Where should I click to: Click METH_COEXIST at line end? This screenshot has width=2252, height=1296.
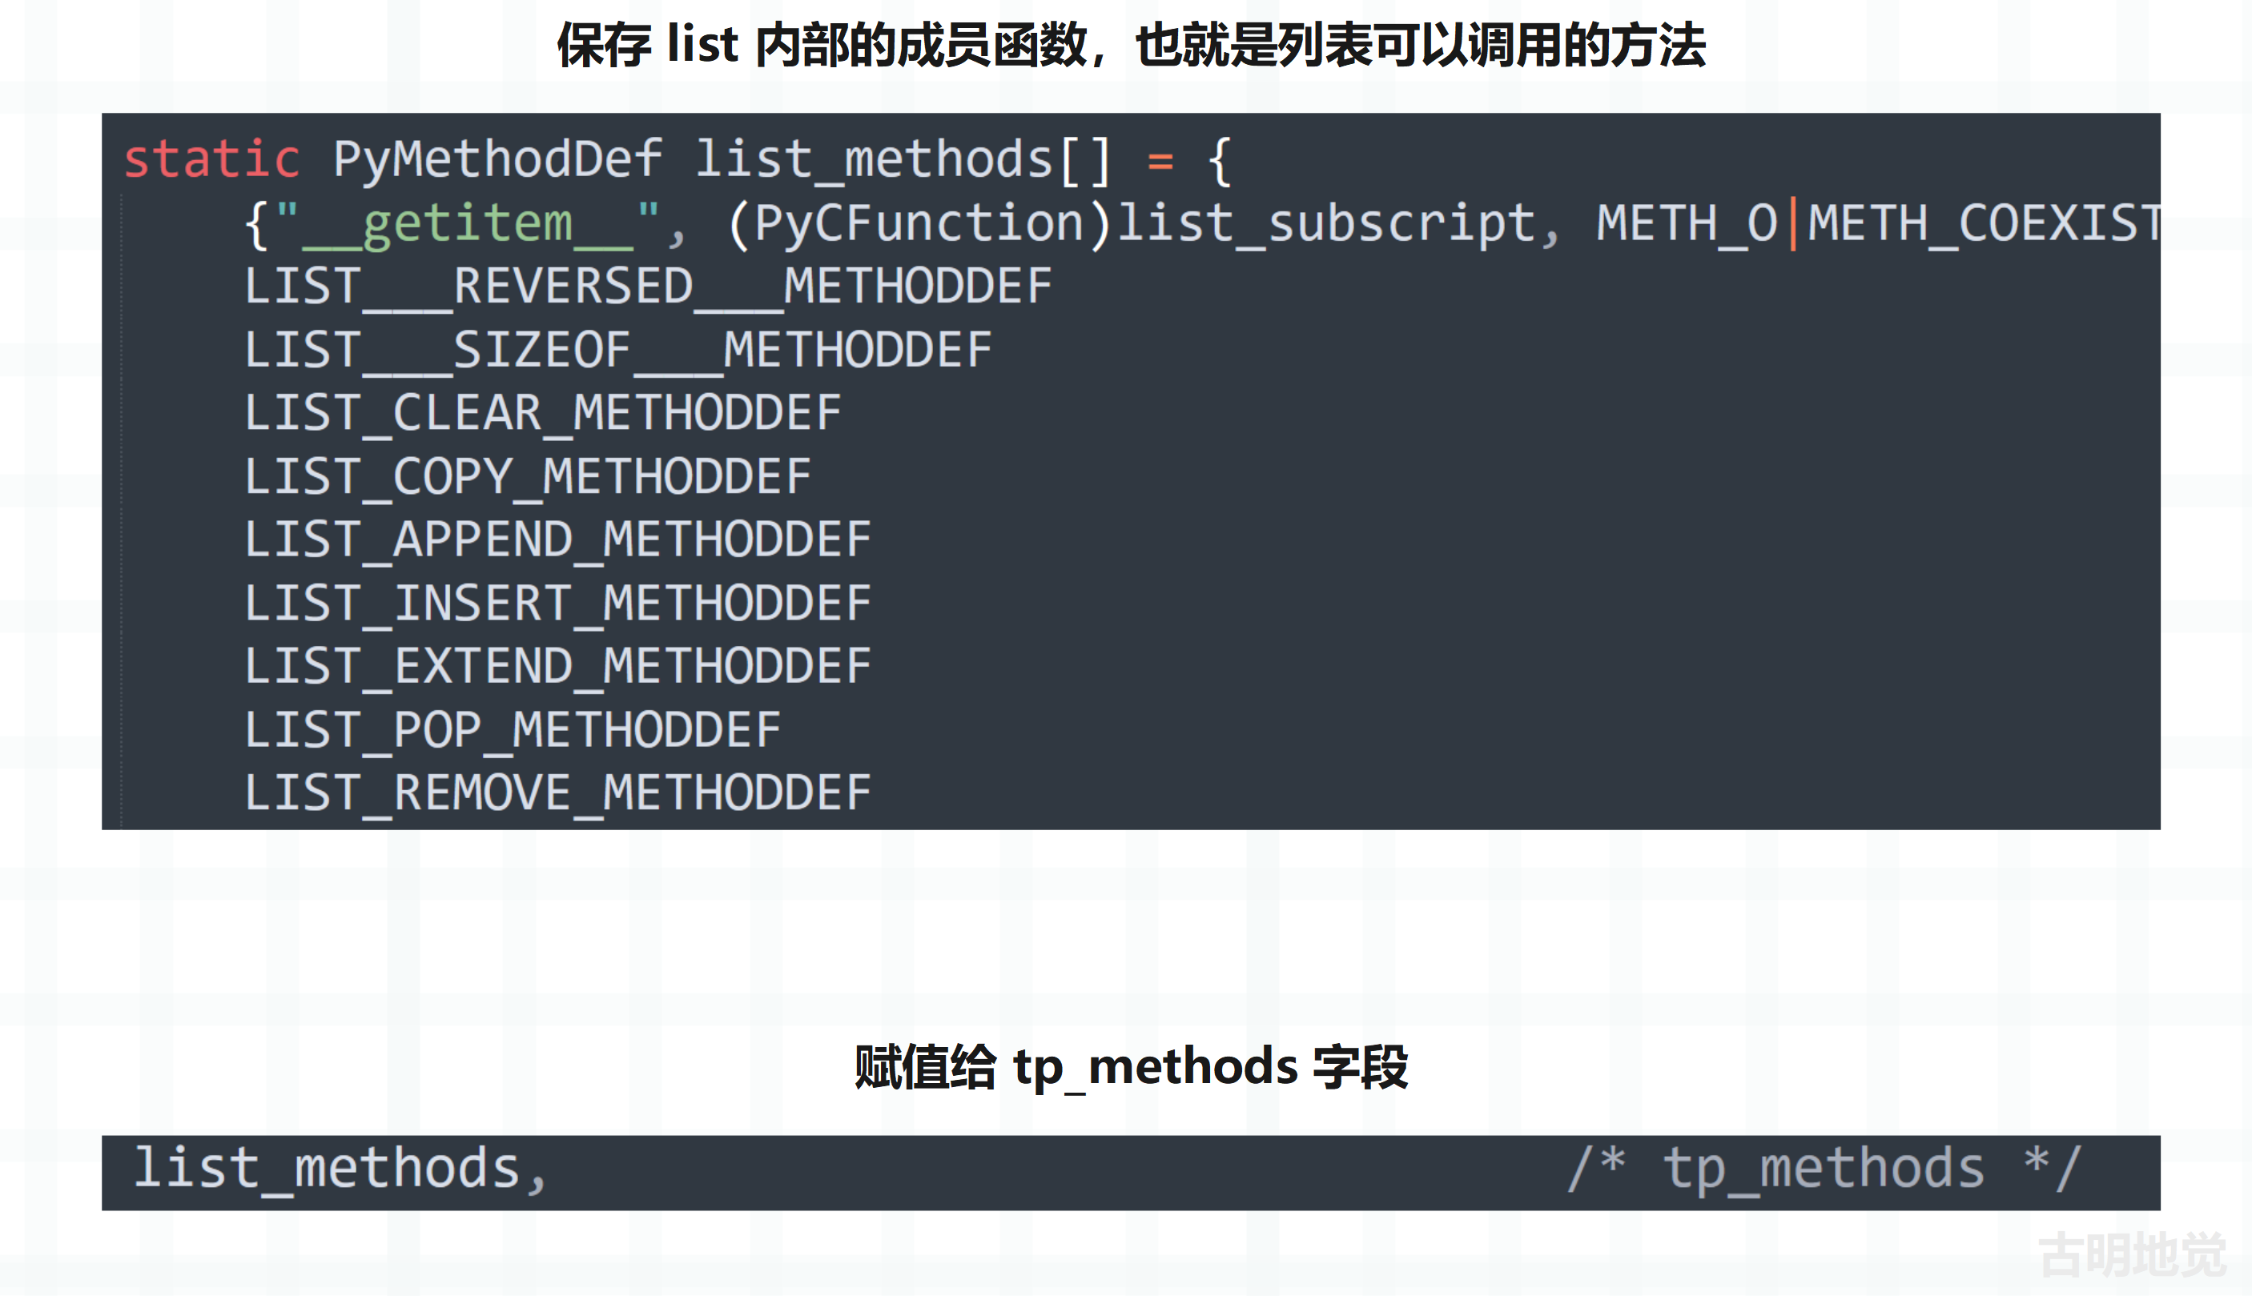point(1984,223)
